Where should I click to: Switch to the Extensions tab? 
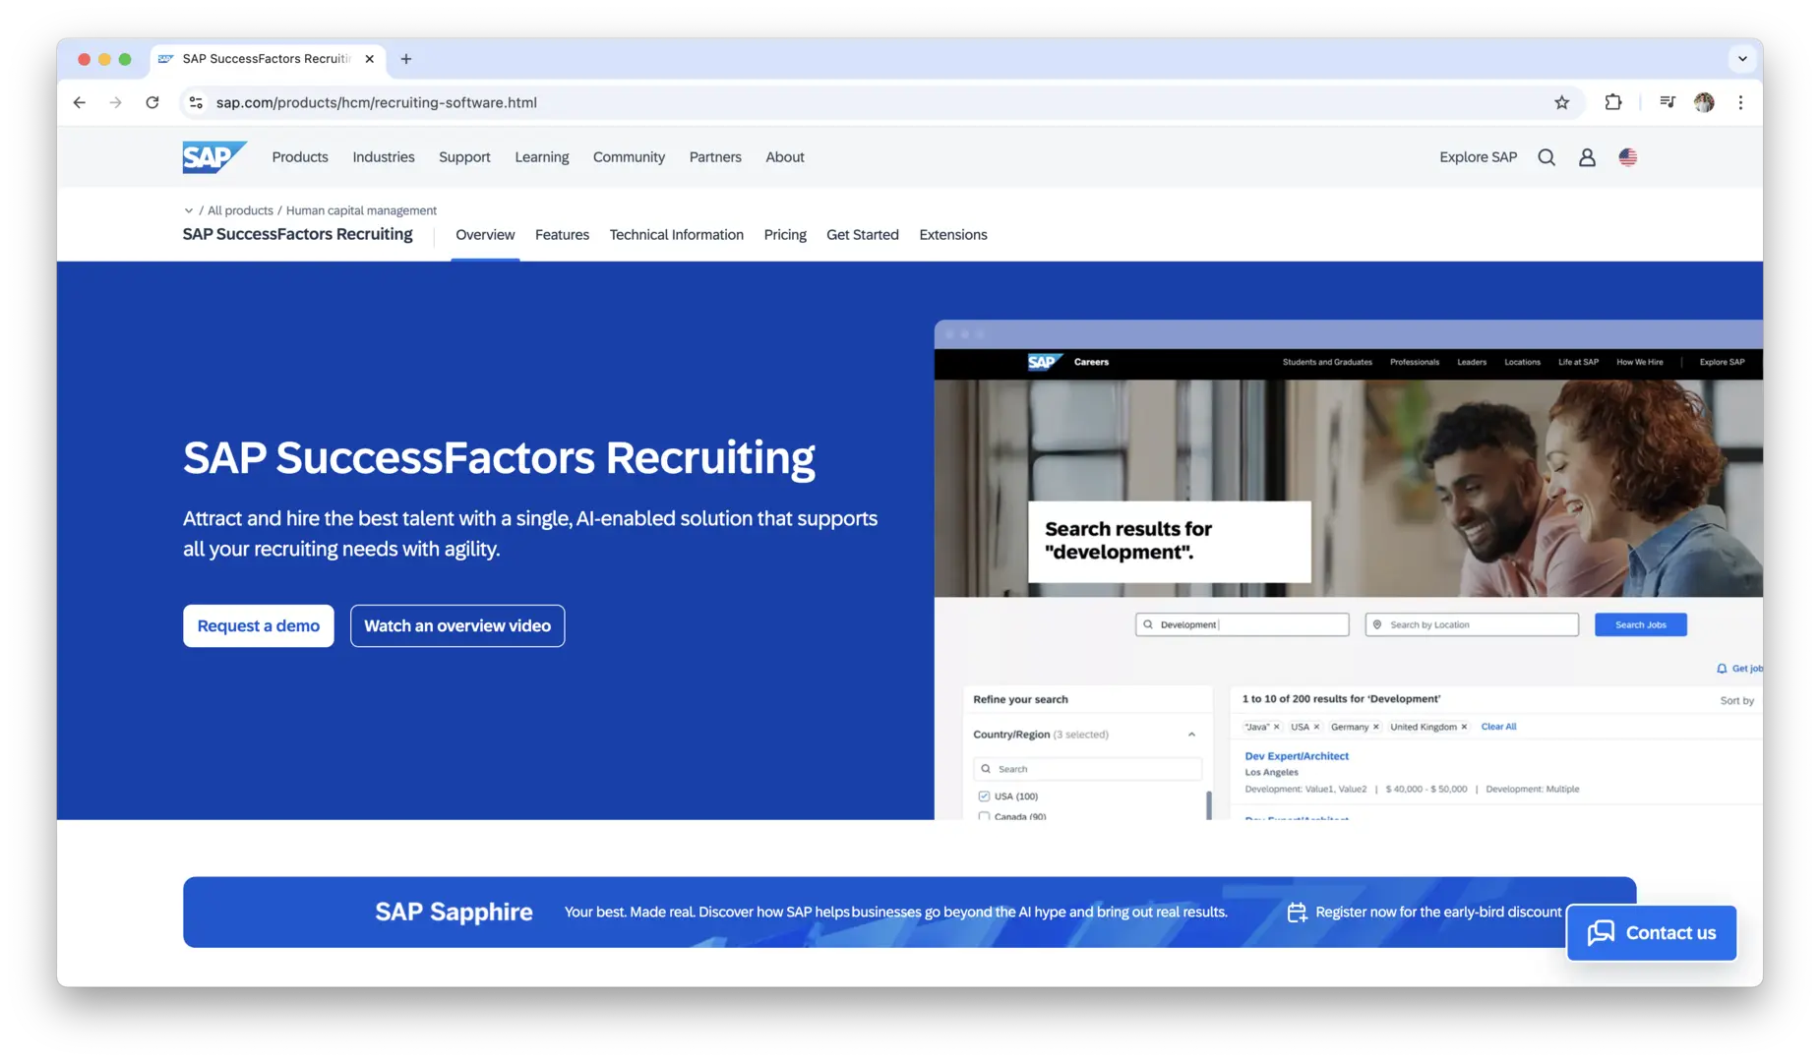(953, 235)
